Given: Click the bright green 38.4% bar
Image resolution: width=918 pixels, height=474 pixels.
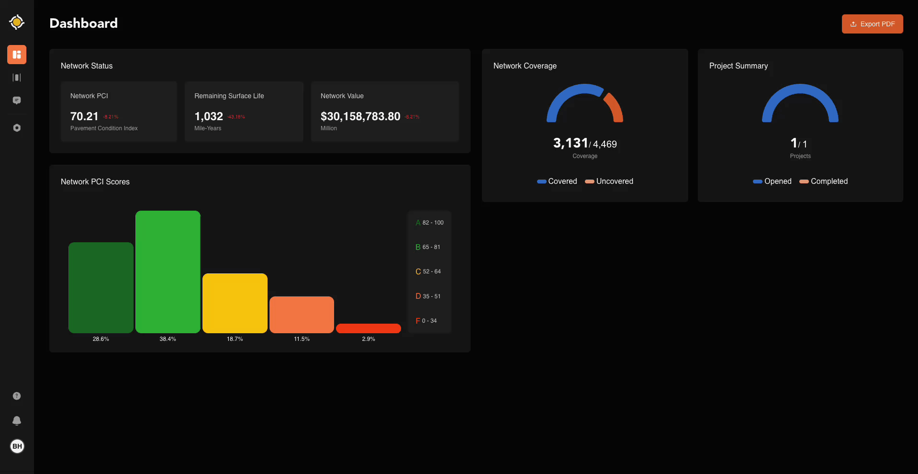Looking at the screenshot, I should (168, 272).
